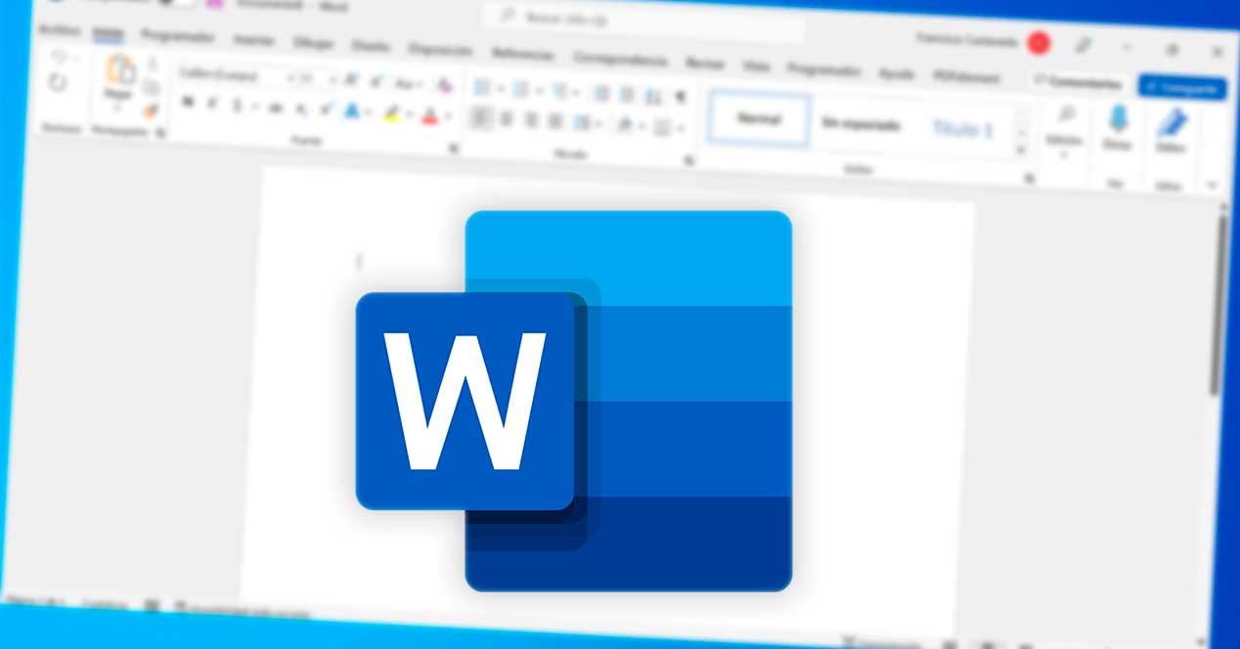Viewport: 1240px width, 649px height.
Task: Toggle underline formatting
Action: (237, 106)
